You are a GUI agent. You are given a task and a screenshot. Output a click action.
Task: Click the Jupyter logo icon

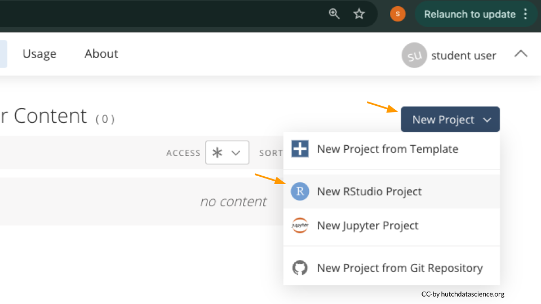click(300, 226)
